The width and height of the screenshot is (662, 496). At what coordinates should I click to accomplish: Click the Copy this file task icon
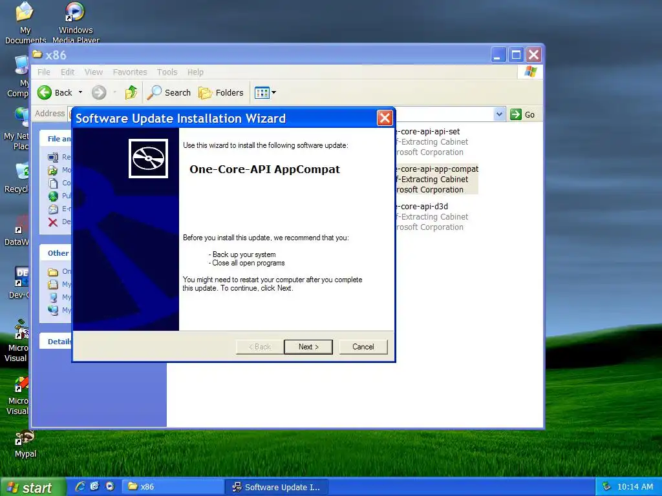click(53, 183)
